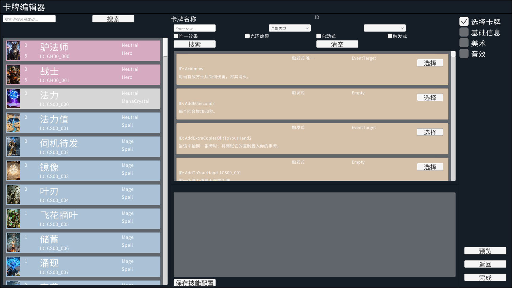Expand the empty dropdown under ID
This screenshot has width=512, height=288.
coord(385,28)
